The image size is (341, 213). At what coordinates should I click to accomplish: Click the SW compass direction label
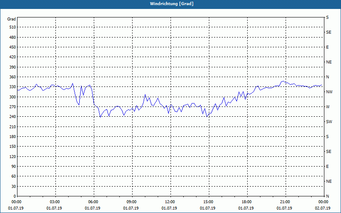tap(329, 122)
